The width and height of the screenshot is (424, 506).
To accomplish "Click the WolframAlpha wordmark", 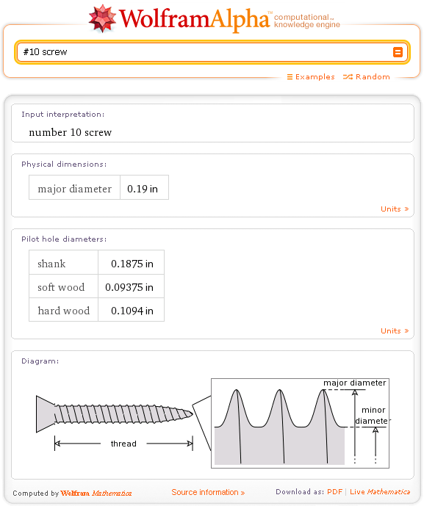I will click(x=195, y=19).
